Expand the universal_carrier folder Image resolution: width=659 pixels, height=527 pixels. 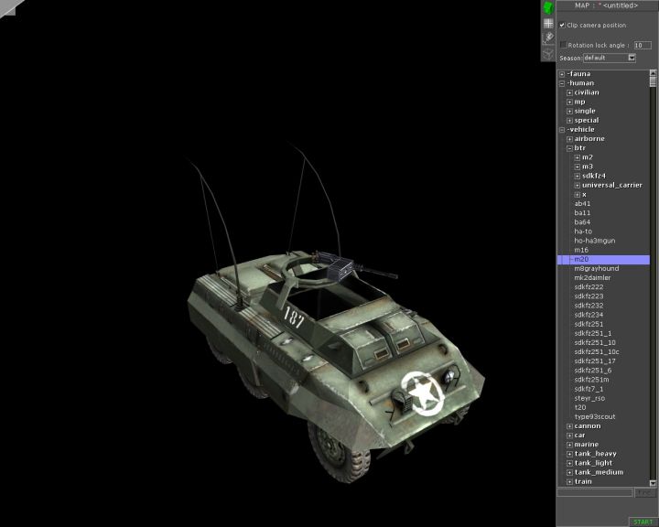[x=577, y=185]
